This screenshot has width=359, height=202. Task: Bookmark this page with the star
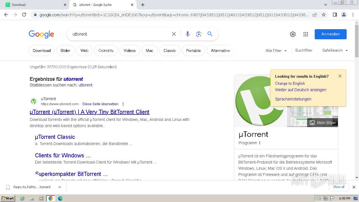point(324,15)
